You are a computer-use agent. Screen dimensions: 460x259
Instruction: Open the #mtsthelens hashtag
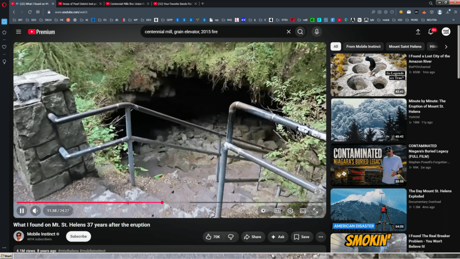coord(68,250)
